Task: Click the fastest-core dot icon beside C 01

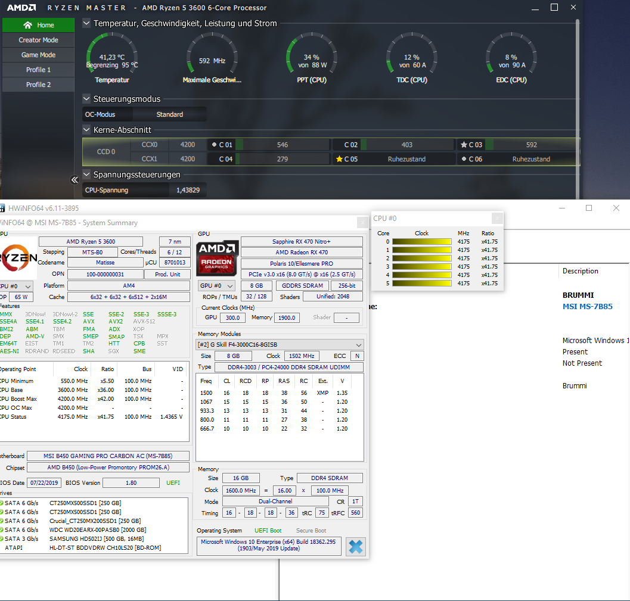Action: click(215, 144)
